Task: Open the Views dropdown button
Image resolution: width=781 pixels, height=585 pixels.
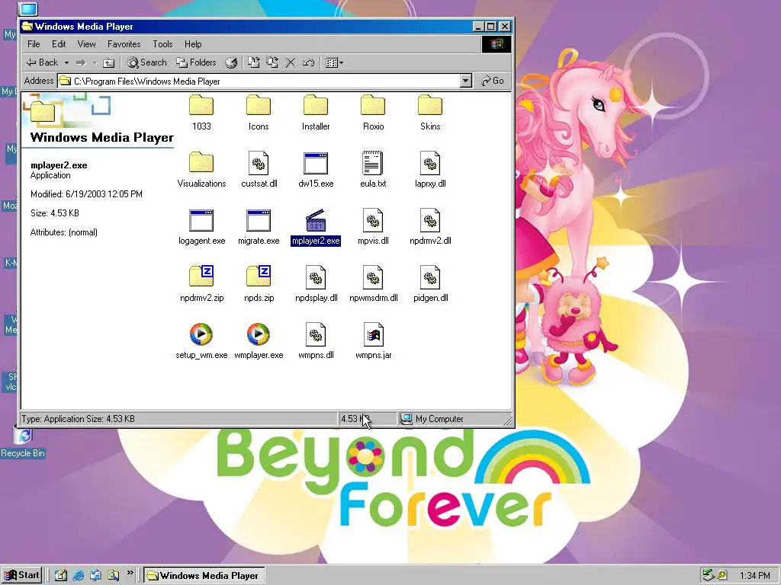Action: pyautogui.click(x=334, y=62)
